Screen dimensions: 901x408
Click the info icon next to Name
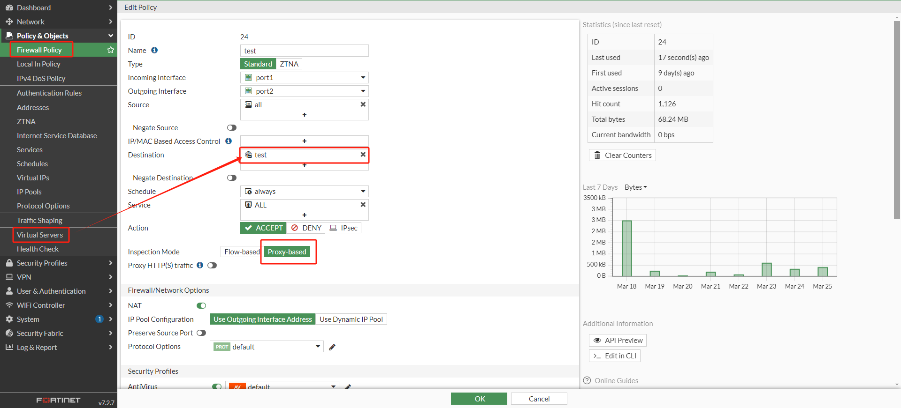(x=154, y=50)
